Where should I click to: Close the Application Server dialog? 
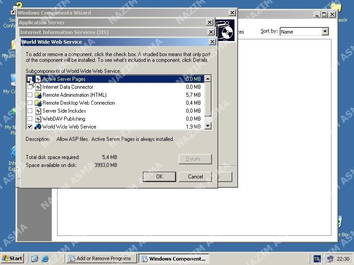click(x=209, y=23)
